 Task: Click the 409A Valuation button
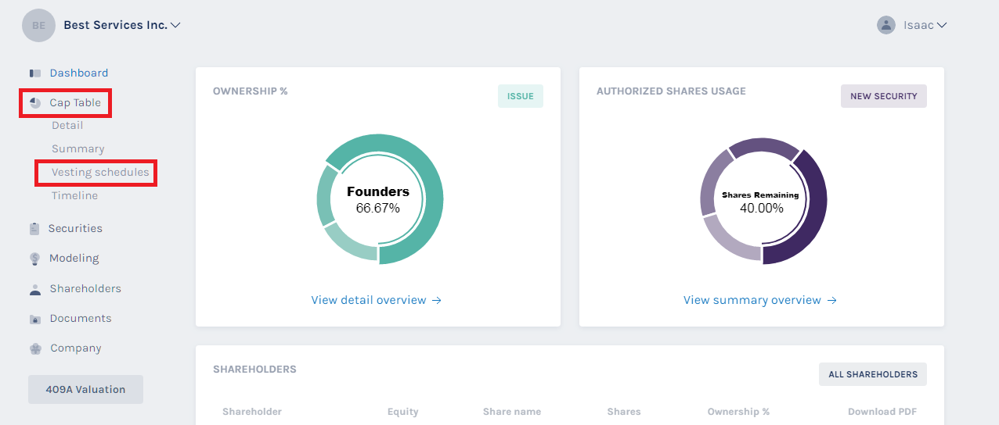[x=85, y=390]
